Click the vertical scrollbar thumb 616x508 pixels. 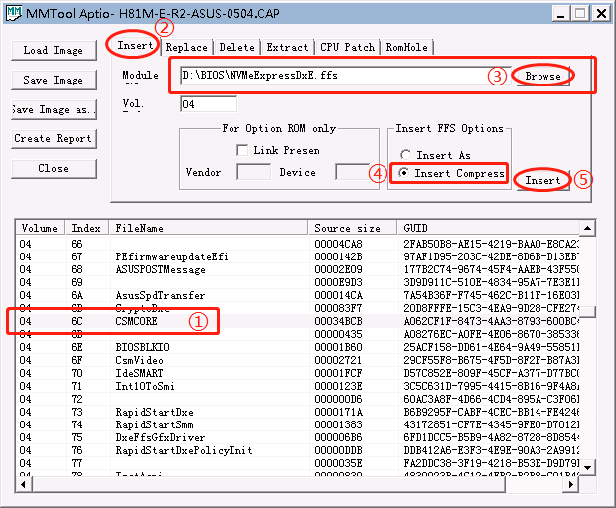pos(588,312)
